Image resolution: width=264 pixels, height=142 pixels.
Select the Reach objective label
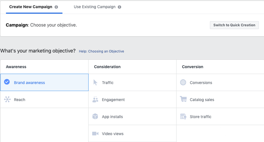(20, 100)
